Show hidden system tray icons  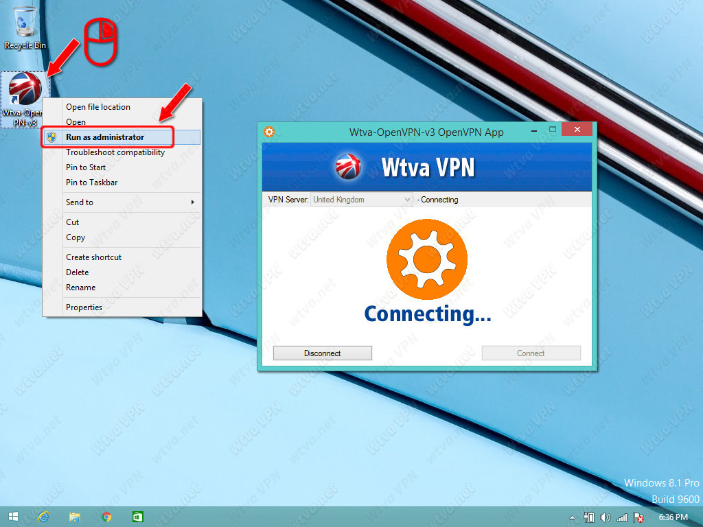(x=572, y=517)
